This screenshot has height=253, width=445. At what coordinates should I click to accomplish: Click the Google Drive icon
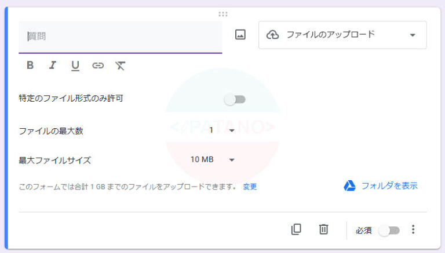pyautogui.click(x=349, y=185)
